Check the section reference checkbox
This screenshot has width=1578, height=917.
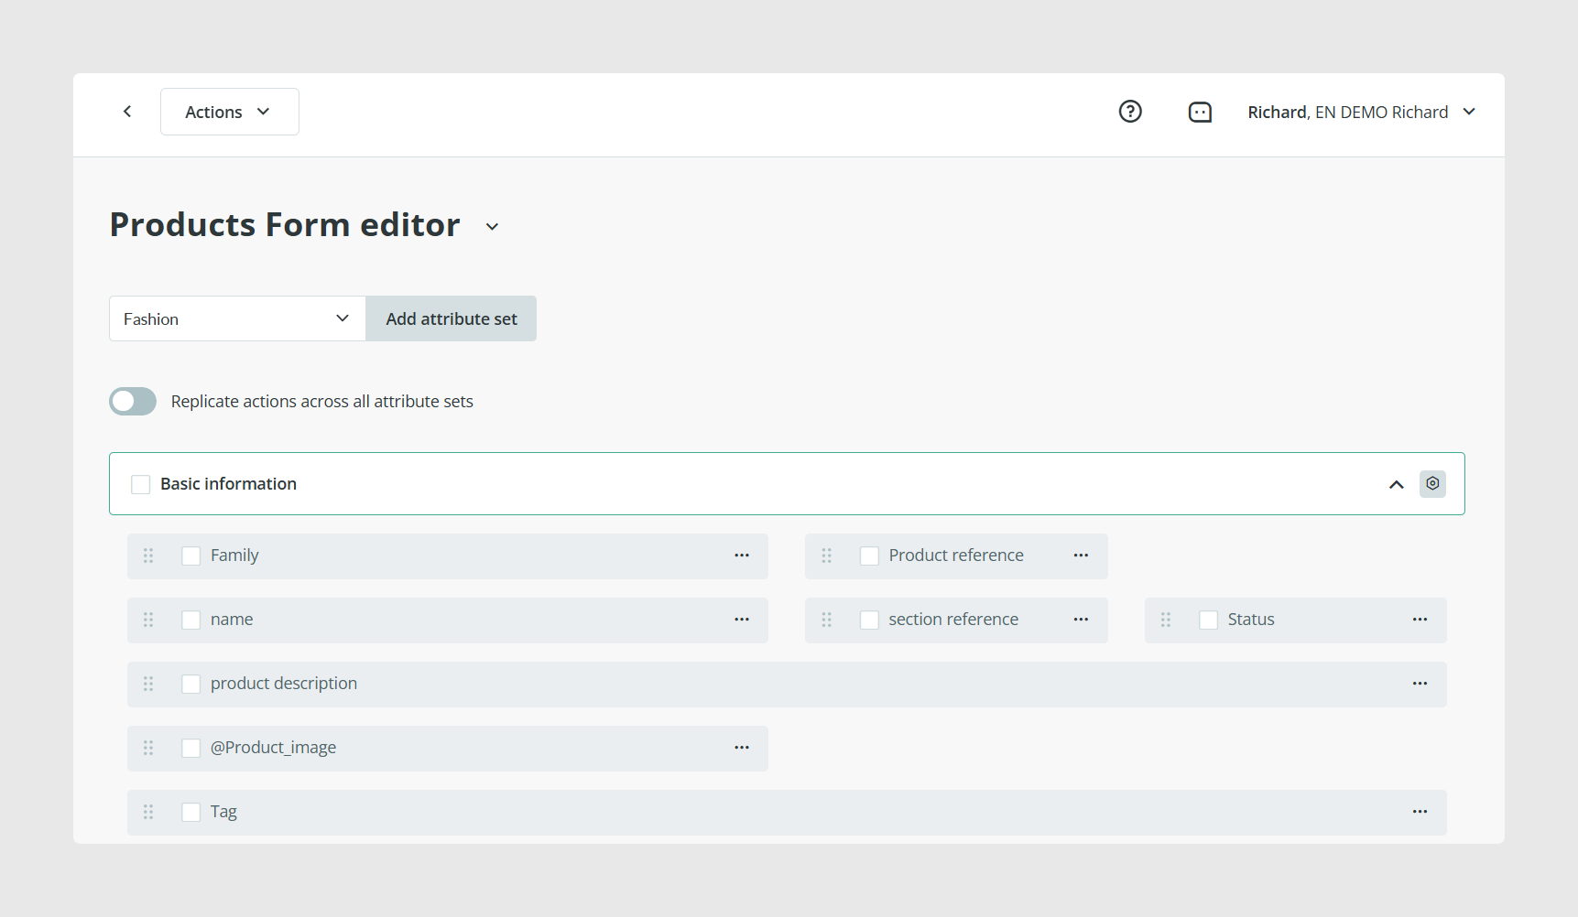pyautogui.click(x=869, y=620)
